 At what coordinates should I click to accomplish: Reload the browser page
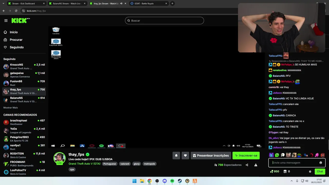[16, 11]
